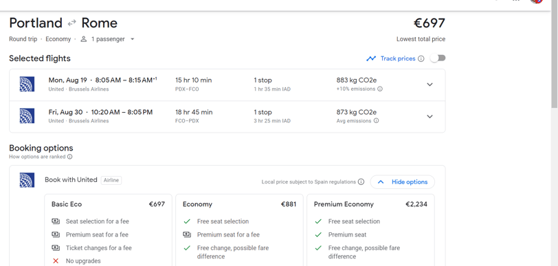Click 'Book with United' heading

click(x=71, y=180)
